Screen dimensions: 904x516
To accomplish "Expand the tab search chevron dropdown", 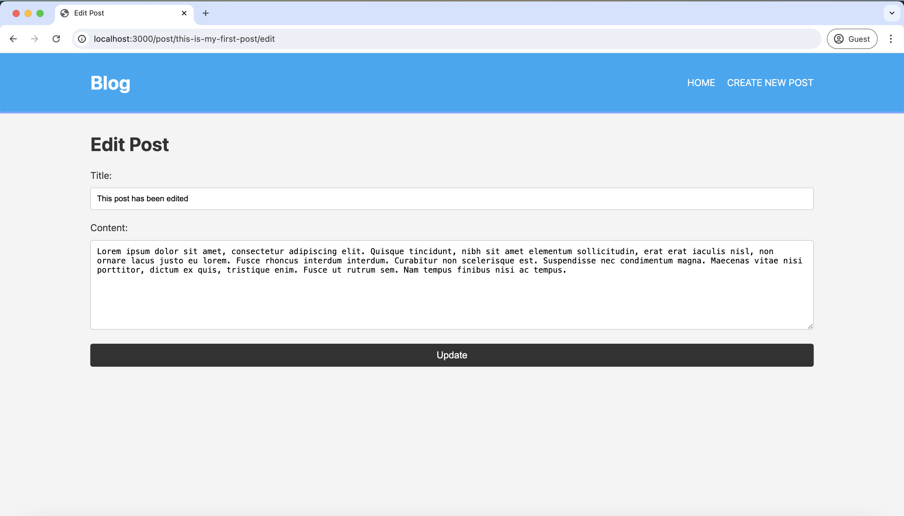I will 891,13.
